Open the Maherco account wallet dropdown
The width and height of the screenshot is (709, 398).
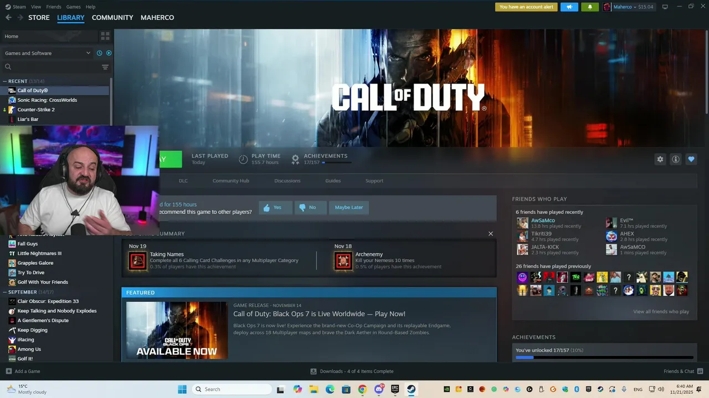(x=629, y=7)
